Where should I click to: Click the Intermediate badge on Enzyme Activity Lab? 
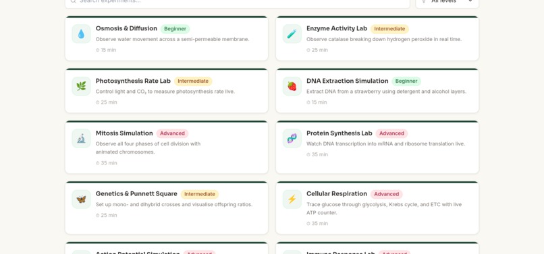[389, 29]
